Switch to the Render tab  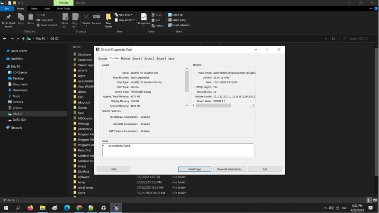[126, 59]
